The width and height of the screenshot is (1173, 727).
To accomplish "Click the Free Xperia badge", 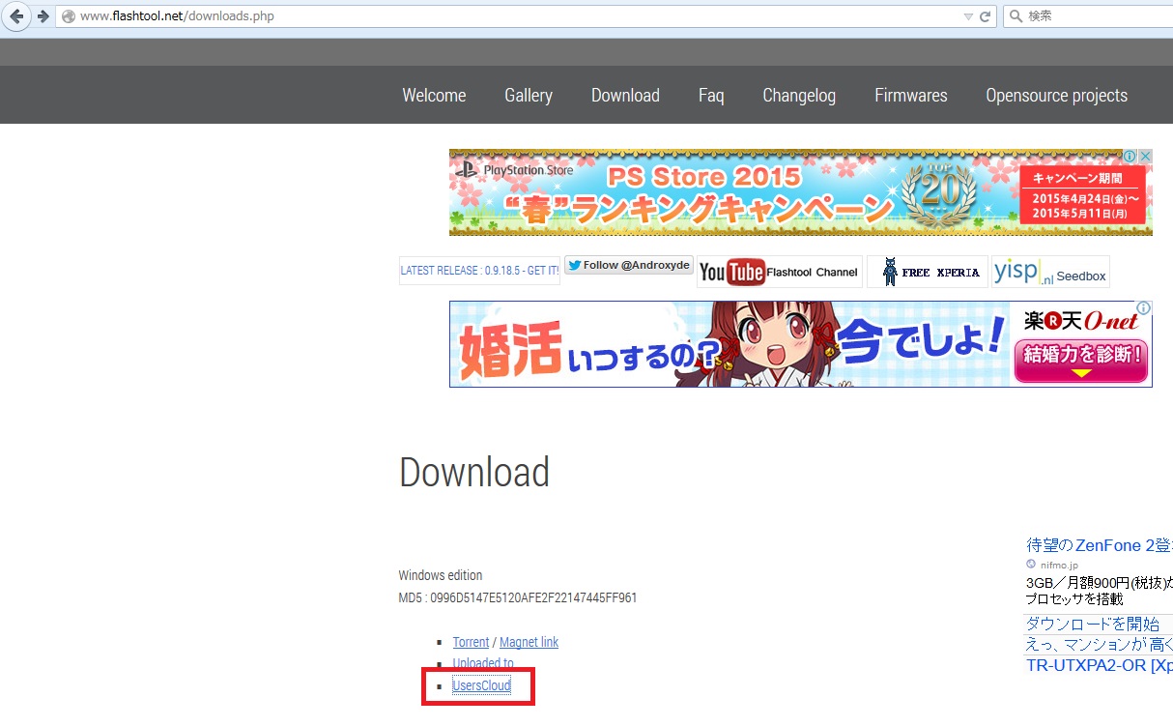I will pos(928,272).
